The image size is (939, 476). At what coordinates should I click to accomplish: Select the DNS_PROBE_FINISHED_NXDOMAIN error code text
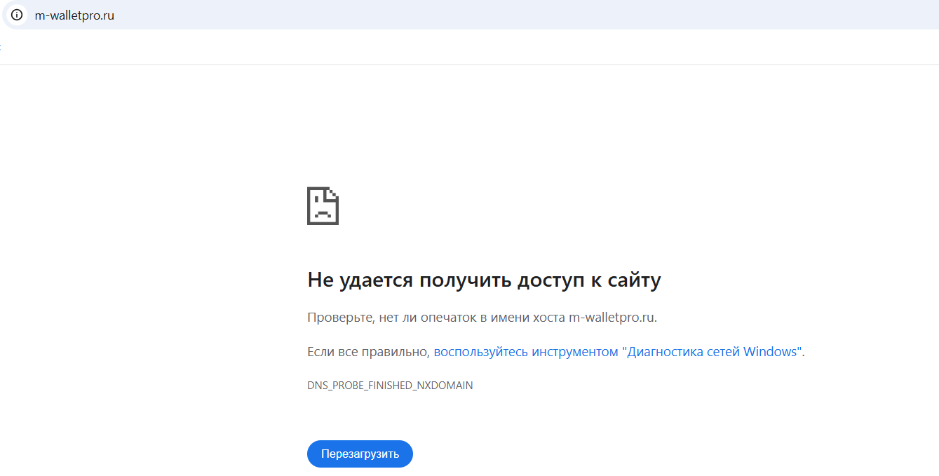tap(390, 386)
